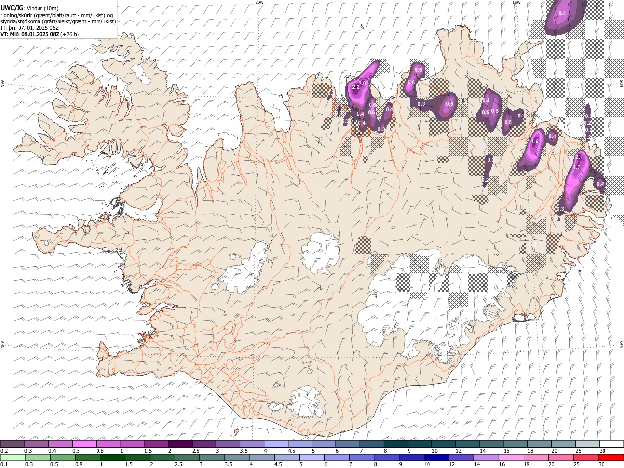The width and height of the screenshot is (624, 468).
Task: Click the 'VT: Mið. 08.01.2025 08Z' valid time
Action: (30, 34)
